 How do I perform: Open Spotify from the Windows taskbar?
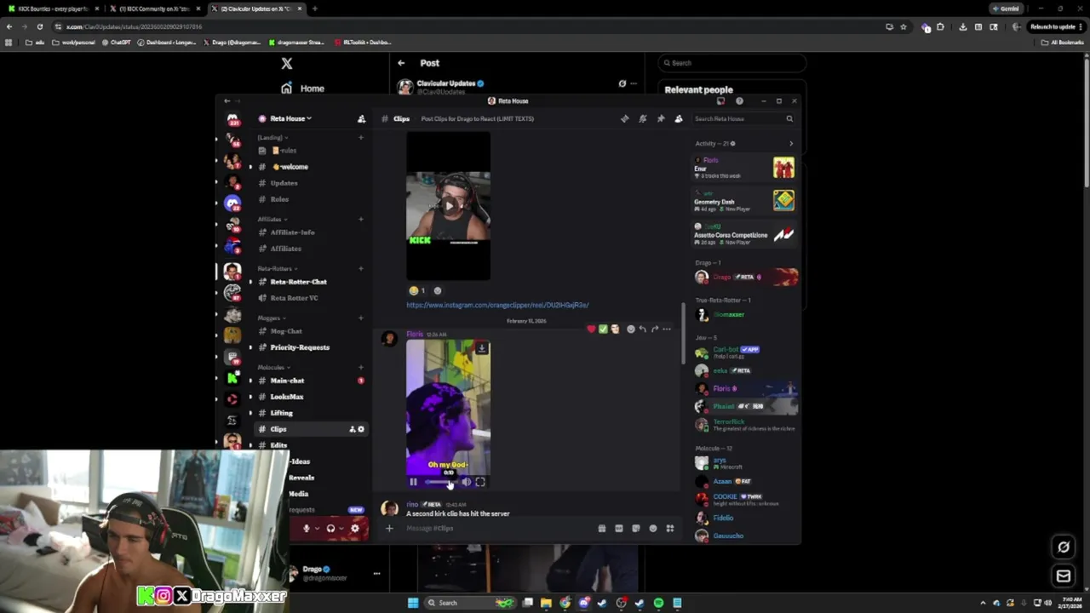pyautogui.click(x=658, y=603)
